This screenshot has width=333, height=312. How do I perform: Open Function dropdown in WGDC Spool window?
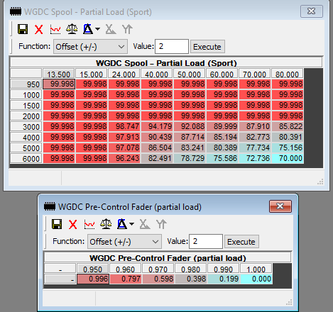point(90,47)
